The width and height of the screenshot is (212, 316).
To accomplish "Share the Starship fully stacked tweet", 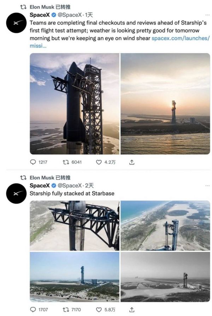I will (x=131, y=310).
